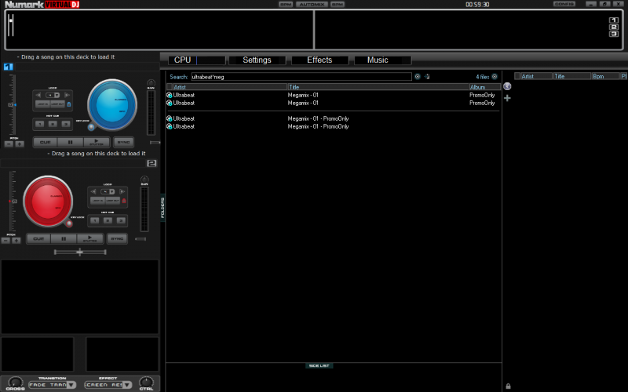
Task: Increase deck 2 pitch with plus button
Action: (x=16, y=241)
